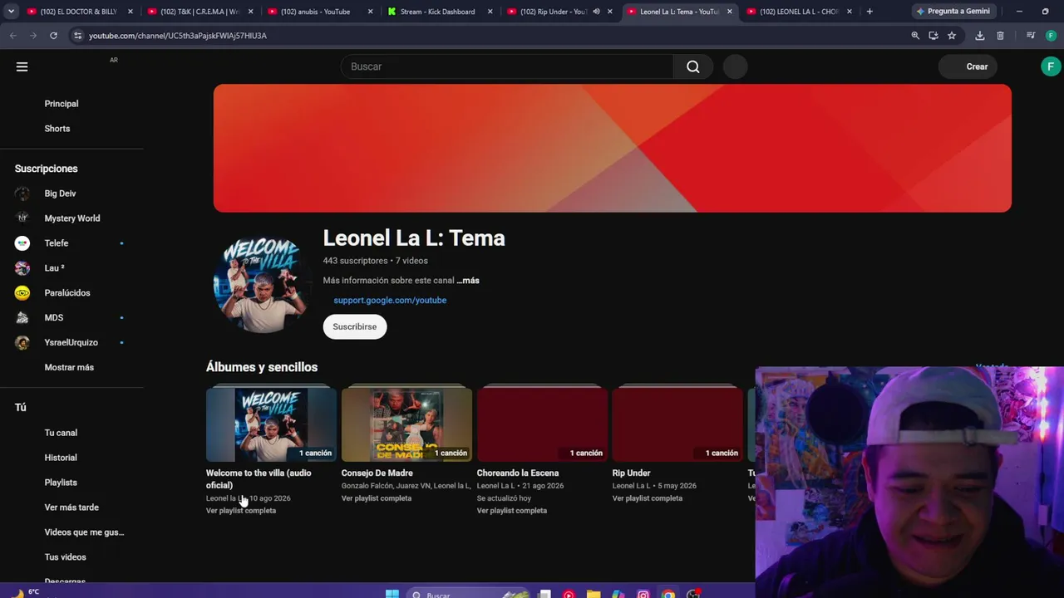Open the Consejo De Madre album thumbnail
Image resolution: width=1064 pixels, height=598 pixels.
coord(406,424)
